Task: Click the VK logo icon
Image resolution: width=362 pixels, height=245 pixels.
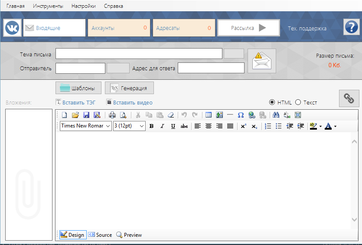Action: pyautogui.click(x=12, y=28)
